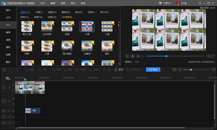Image resolution: width=217 pixels, height=130 pixels.
Task: Mute the music track speaker
Action: 13,123
